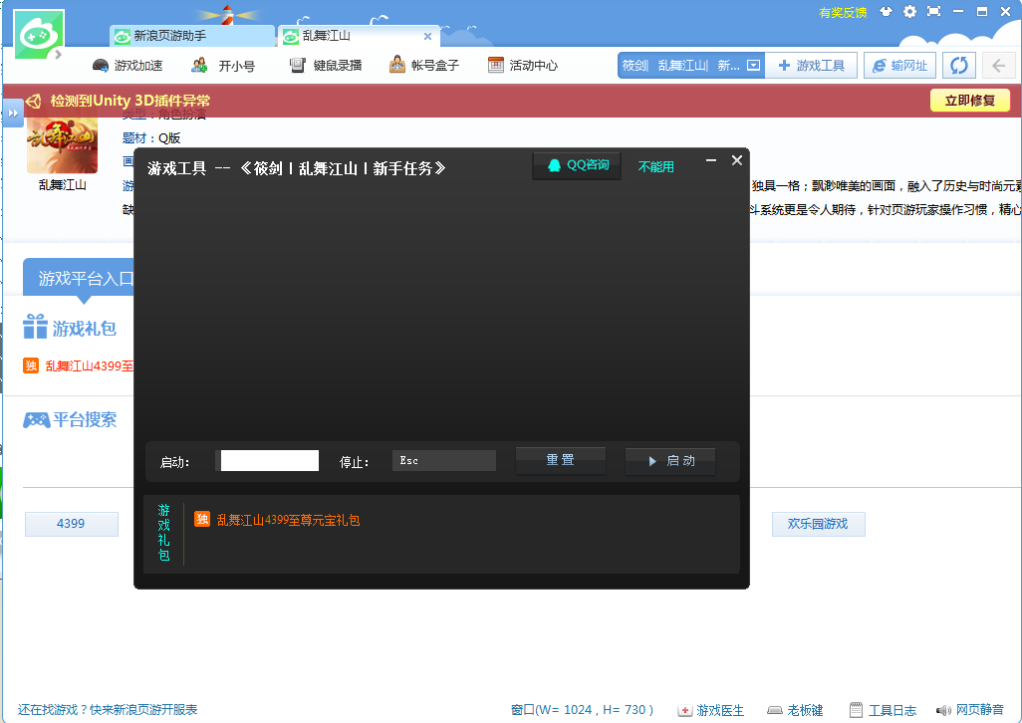
Task: Open 键鼠录播 keyboard mouse recorder
Action: (x=326, y=65)
